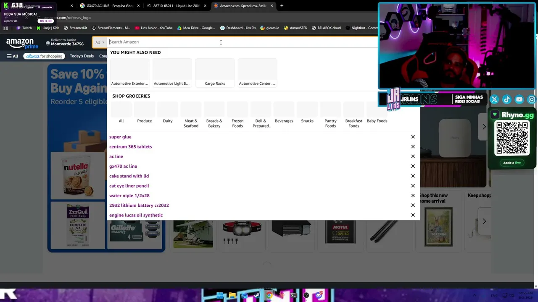
Task: Remove centrum 365 tablets from search history
Action: (x=413, y=147)
